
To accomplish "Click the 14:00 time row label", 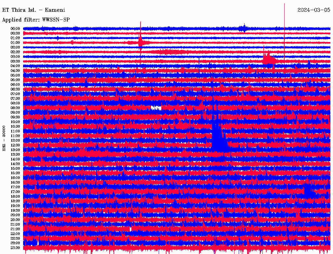I will click(15, 159).
